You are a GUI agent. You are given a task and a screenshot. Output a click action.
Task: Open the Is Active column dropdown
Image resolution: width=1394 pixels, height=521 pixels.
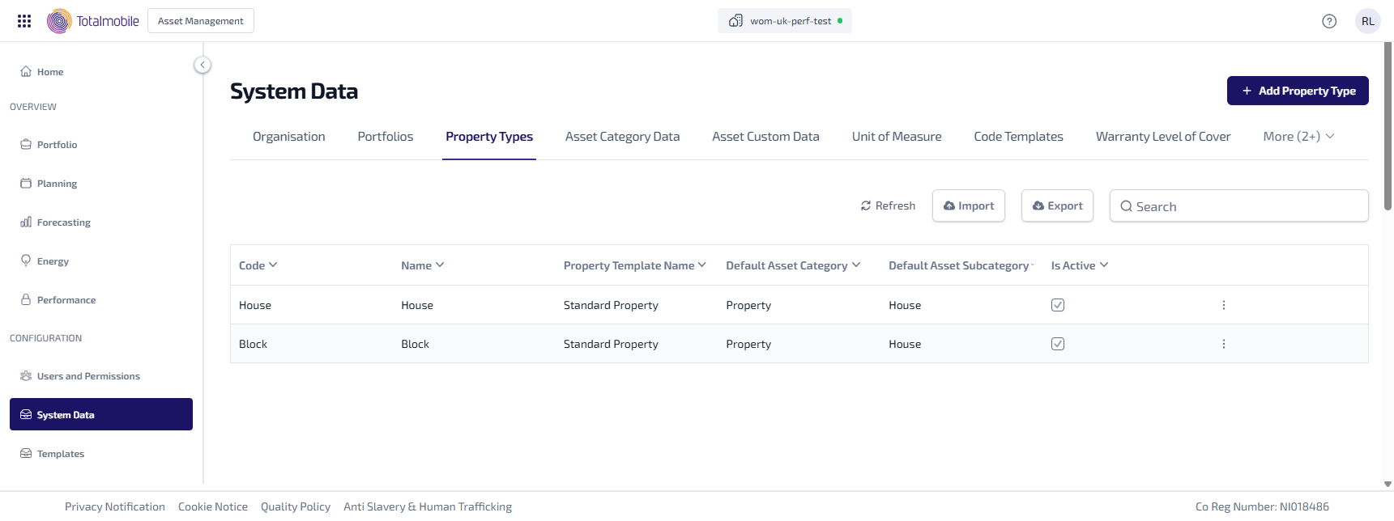pos(1104,265)
